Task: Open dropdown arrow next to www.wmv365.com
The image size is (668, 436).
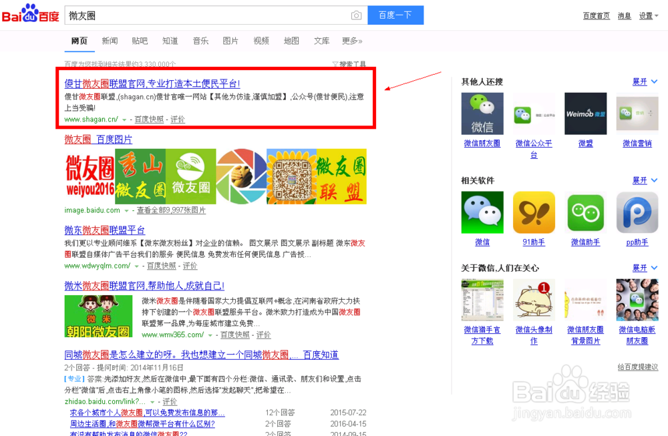Action: (x=210, y=336)
